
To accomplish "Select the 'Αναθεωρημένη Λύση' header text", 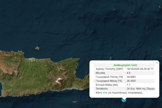I will (x=125, y=65).
